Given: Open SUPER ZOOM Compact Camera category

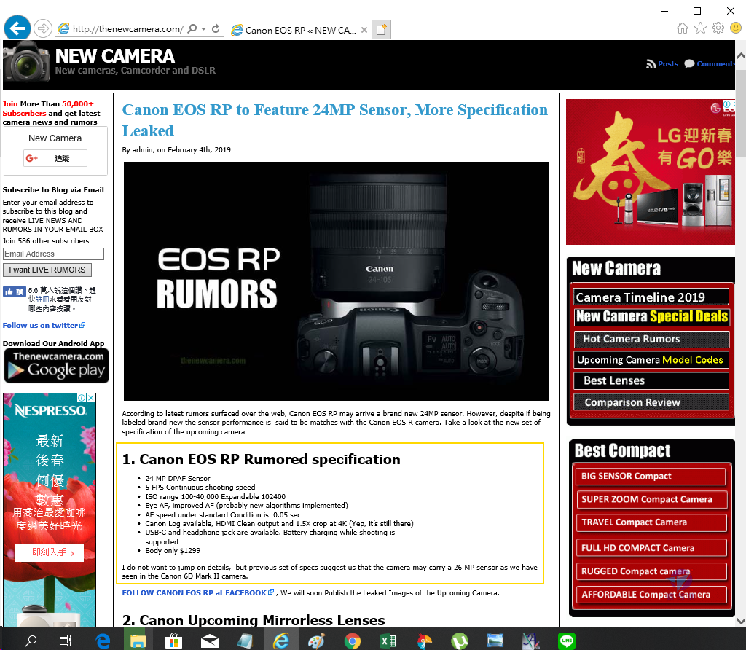Looking at the screenshot, I should click(x=651, y=500).
